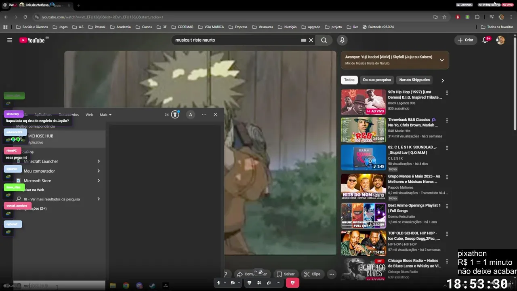Reload the page with the refresh icon
The width and height of the screenshot is (517, 291).
click(x=25, y=17)
